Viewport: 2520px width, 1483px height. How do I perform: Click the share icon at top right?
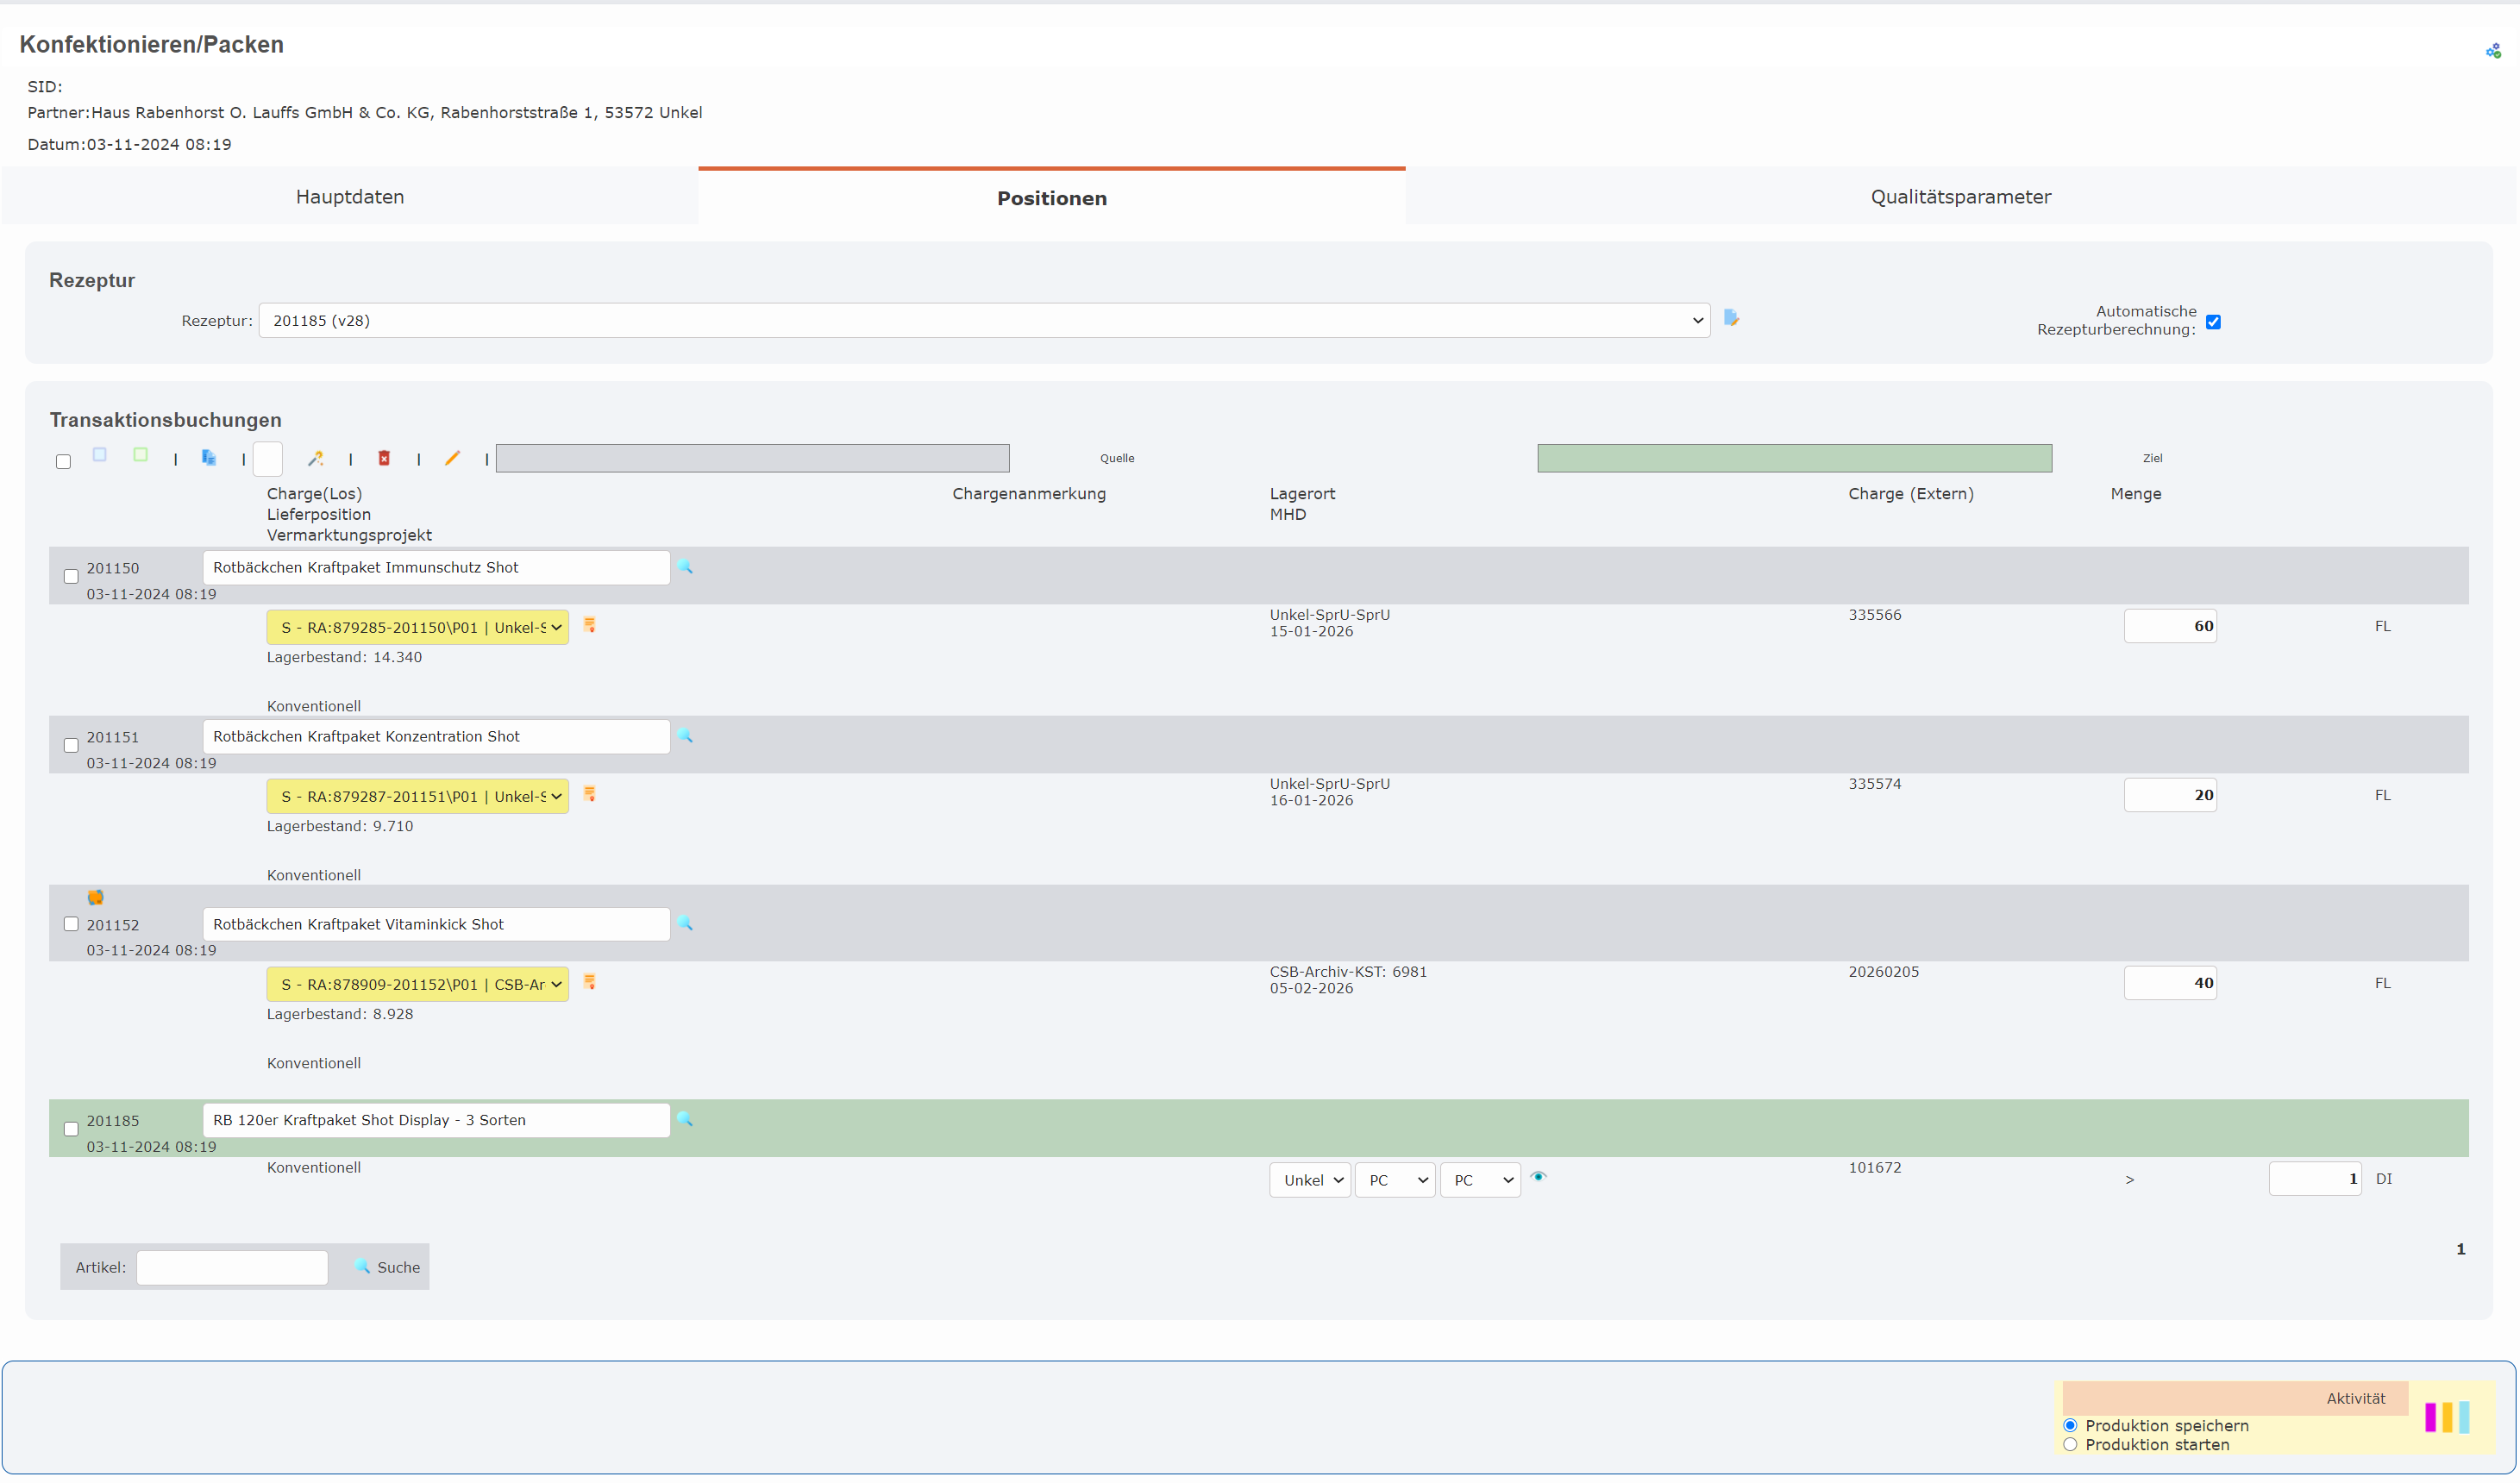coord(2492,51)
